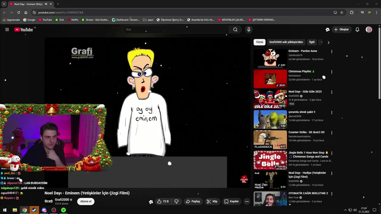Reload the page in browser toolbar
381x214 pixels.
18,12
